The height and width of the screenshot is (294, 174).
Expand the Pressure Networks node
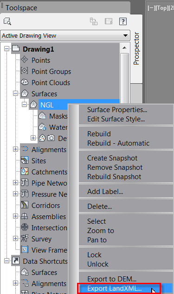pyautogui.click(x=15, y=194)
